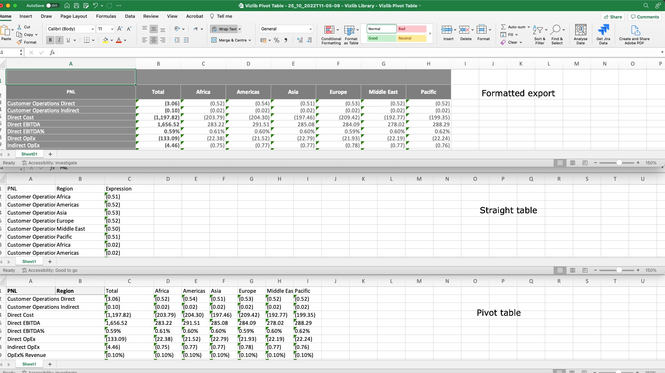Click the Analyse Data icon
Viewport: 665px width, 373px height.
click(x=580, y=30)
